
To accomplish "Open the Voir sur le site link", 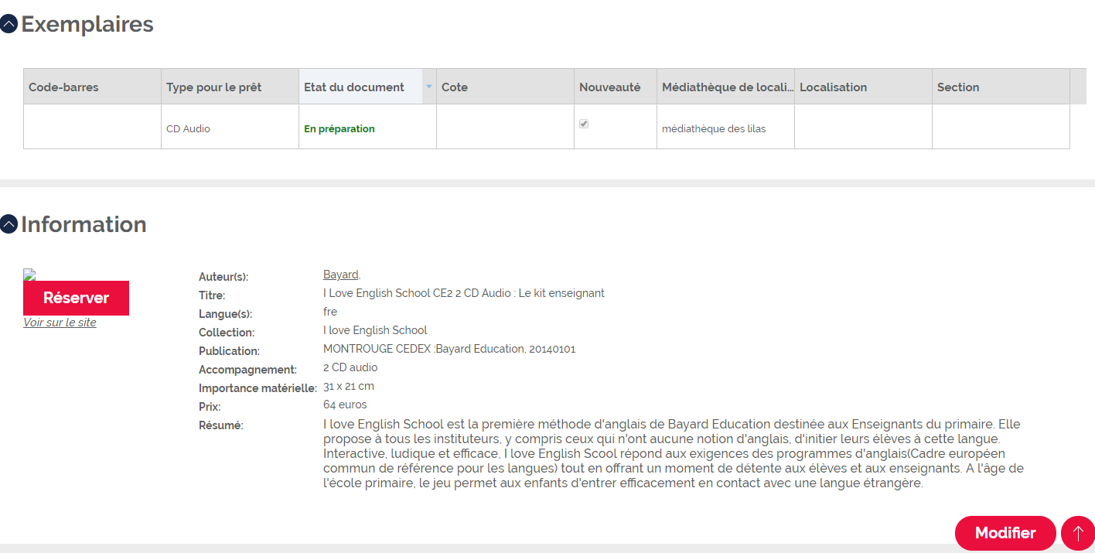I will pyautogui.click(x=60, y=323).
